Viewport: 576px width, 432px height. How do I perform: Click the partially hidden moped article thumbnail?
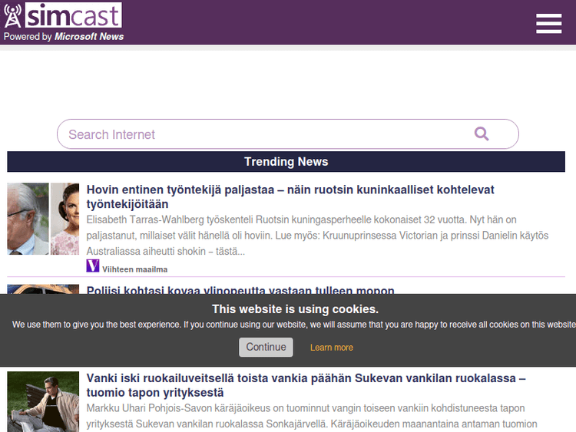coord(43,289)
